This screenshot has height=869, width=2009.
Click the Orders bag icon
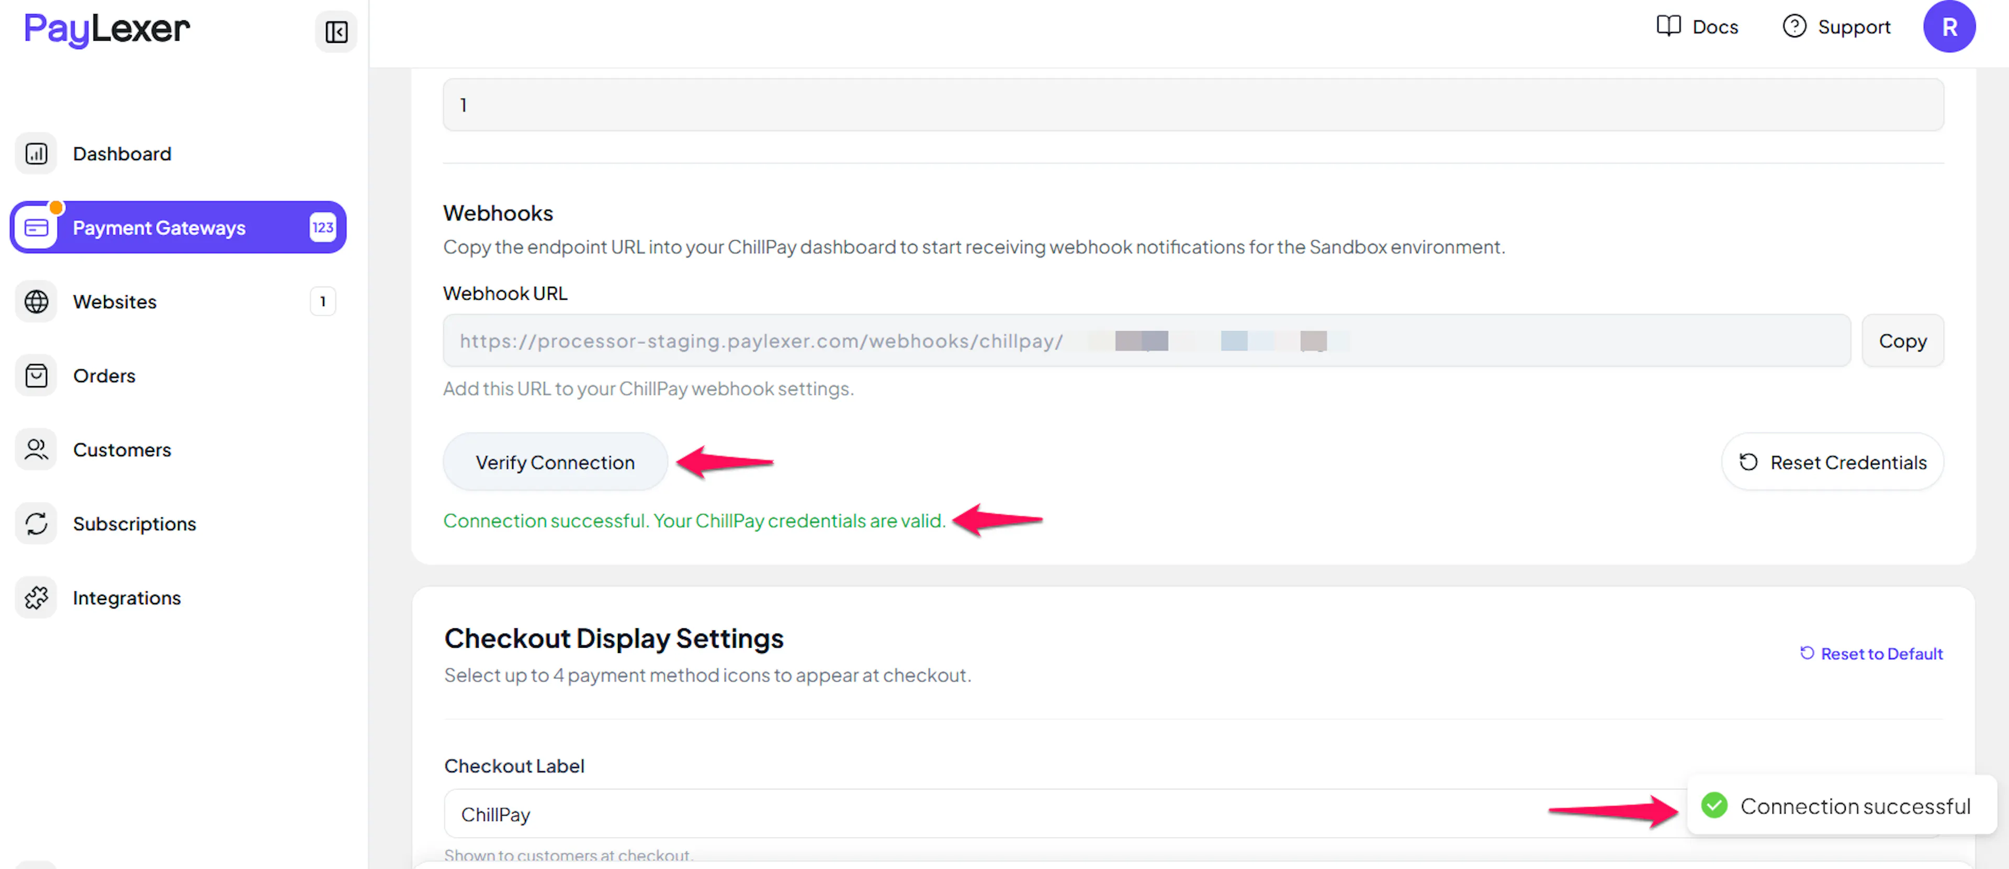tap(36, 376)
